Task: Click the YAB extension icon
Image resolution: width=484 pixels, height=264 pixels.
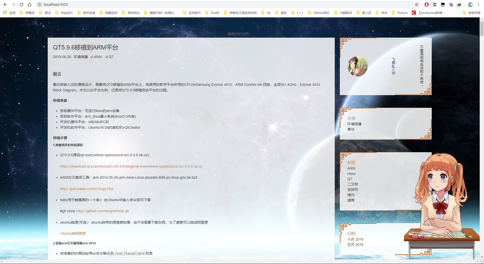Action: tap(435, 4)
